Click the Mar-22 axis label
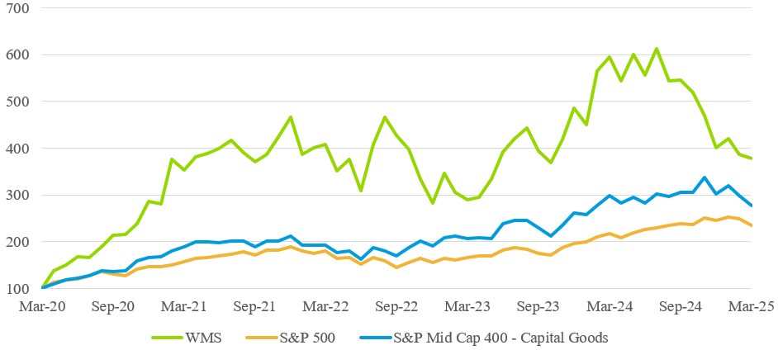This screenshot has height=350, width=778. [327, 306]
